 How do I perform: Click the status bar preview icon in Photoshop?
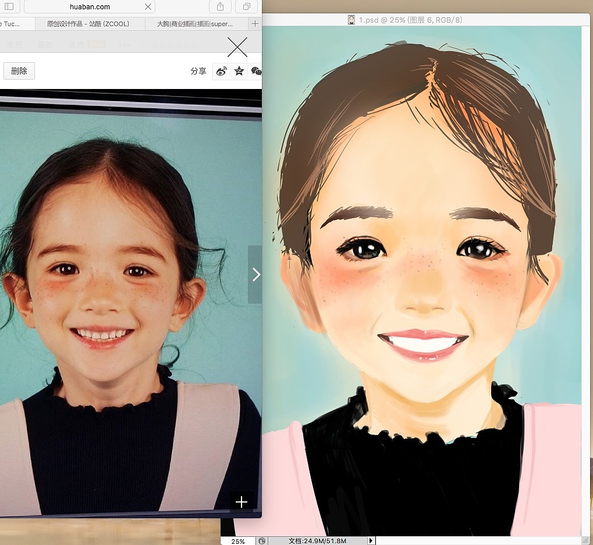click(x=262, y=542)
